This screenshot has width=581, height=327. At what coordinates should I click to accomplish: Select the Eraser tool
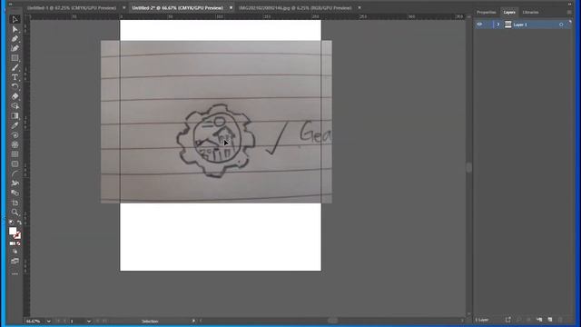coord(15,96)
